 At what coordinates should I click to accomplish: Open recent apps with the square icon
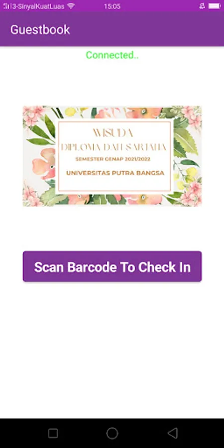[x=53, y=433]
